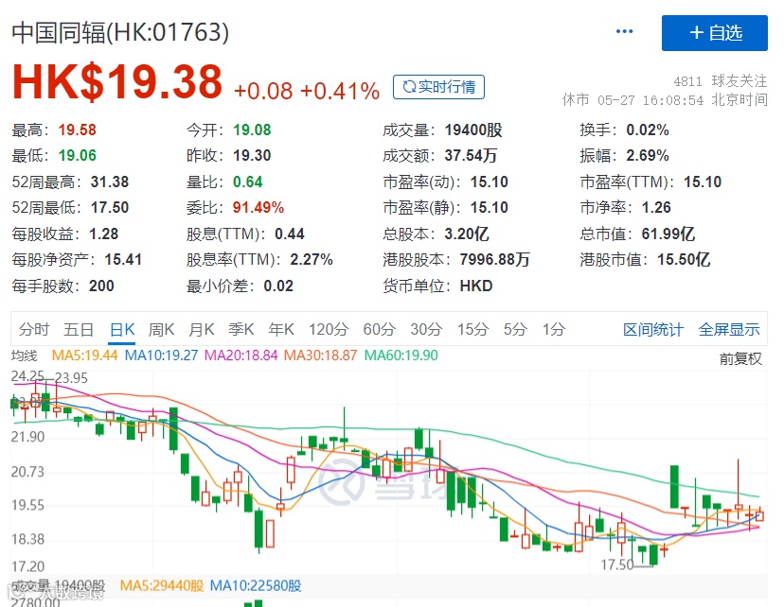
Task: Add stock to watchlist with 自选 button
Action: click(715, 33)
